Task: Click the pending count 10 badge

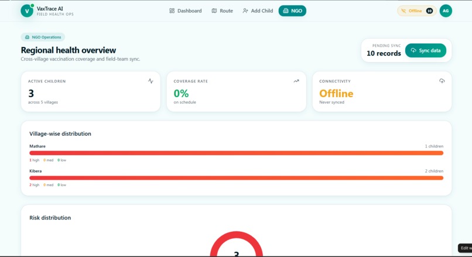Action: [430, 11]
